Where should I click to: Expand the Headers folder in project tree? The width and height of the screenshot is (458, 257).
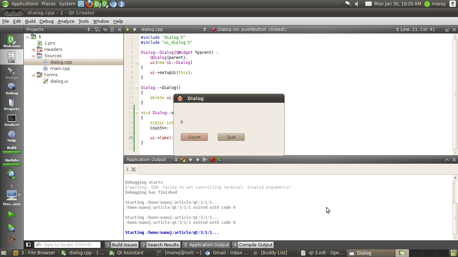(x=34, y=50)
